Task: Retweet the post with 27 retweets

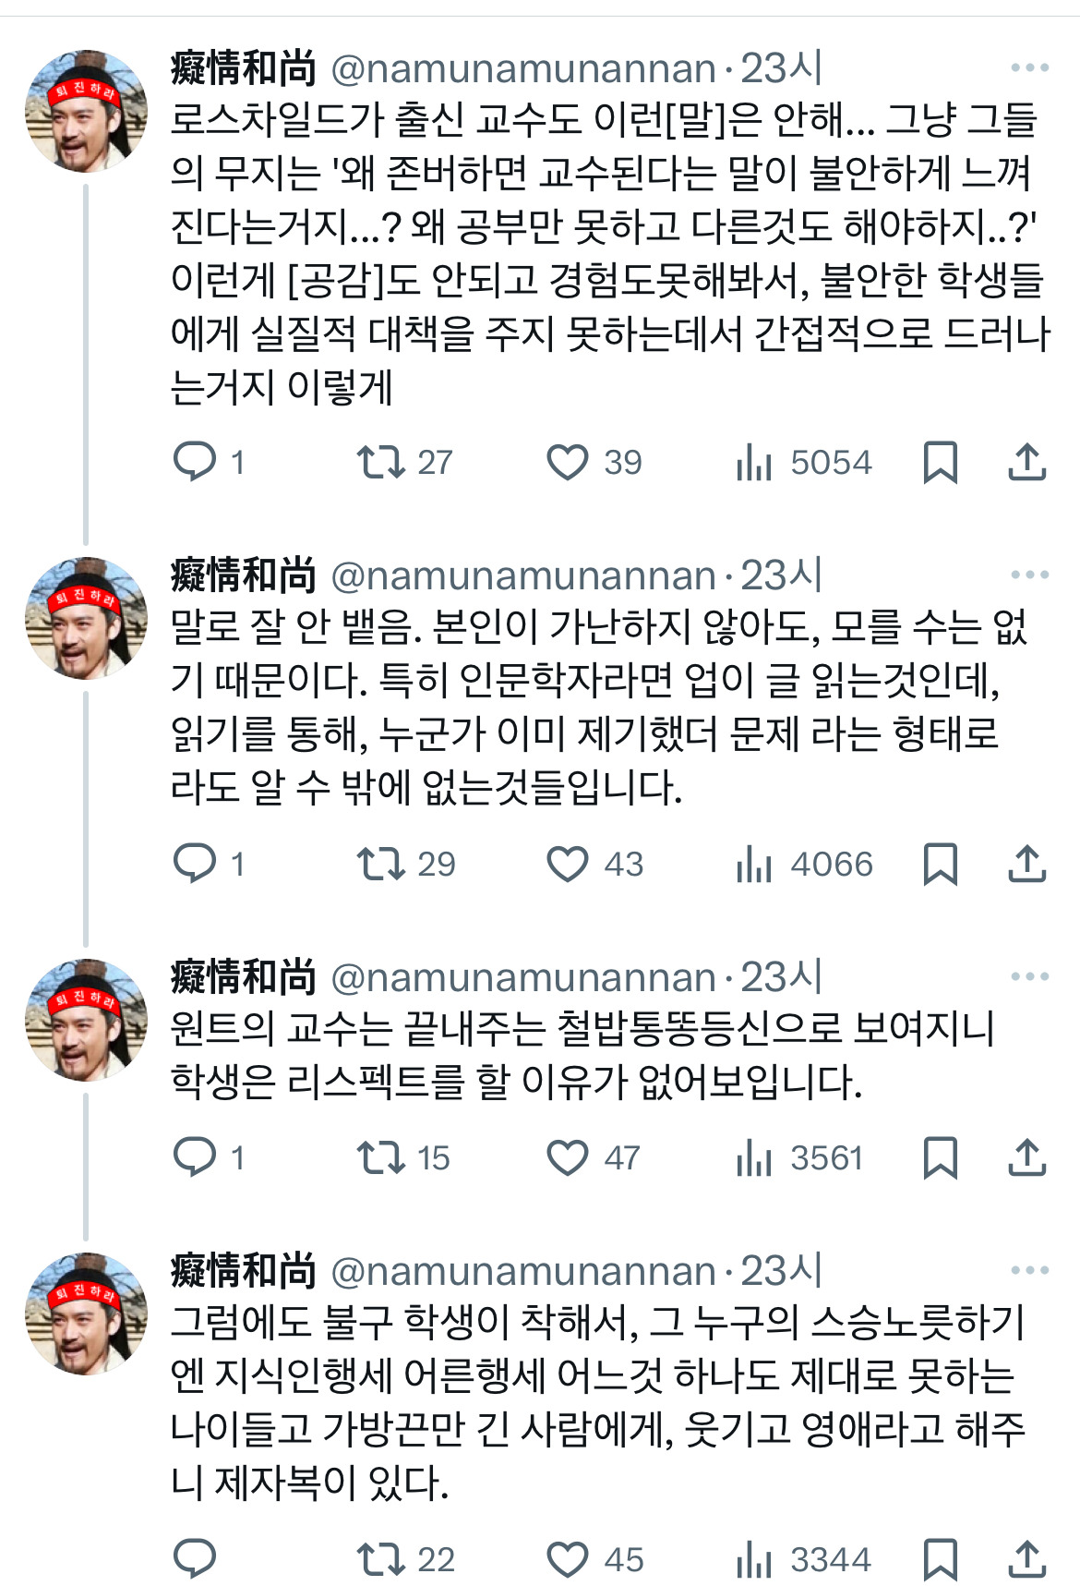Action: click(x=380, y=462)
